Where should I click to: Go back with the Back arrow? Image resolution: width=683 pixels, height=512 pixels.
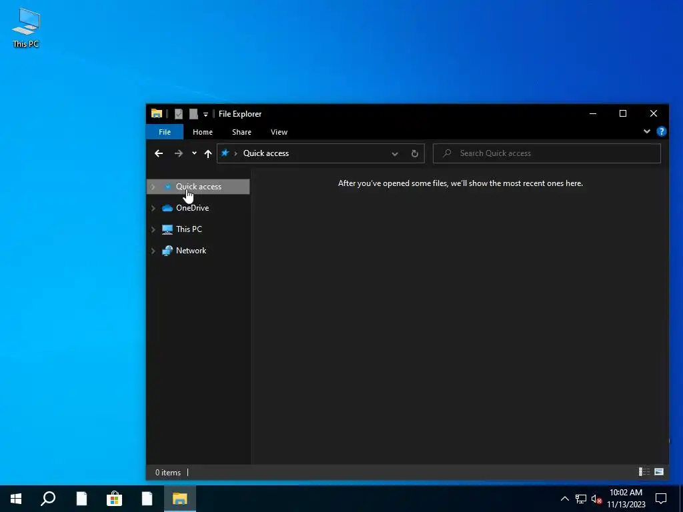coord(159,153)
